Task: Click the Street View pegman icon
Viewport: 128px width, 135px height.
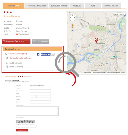Action: tap(72, 26)
